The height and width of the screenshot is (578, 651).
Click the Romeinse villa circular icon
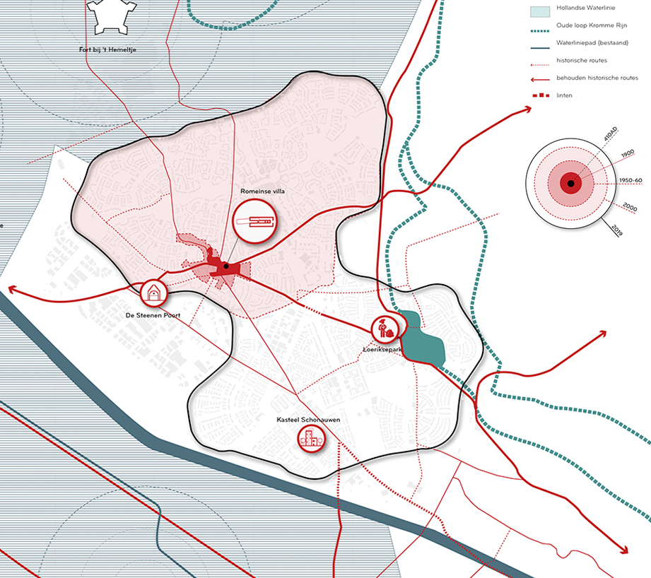coord(255,222)
